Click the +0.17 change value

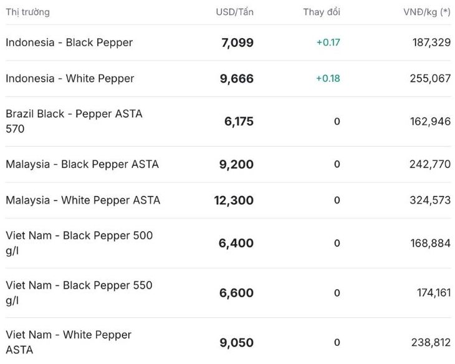click(328, 42)
